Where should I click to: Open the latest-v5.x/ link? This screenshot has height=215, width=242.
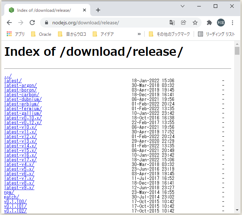(x=19, y=169)
